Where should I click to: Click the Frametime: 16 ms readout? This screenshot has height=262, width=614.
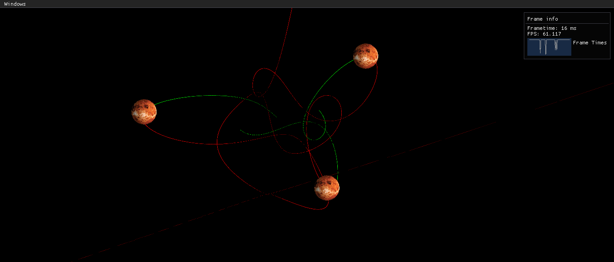pos(552,28)
